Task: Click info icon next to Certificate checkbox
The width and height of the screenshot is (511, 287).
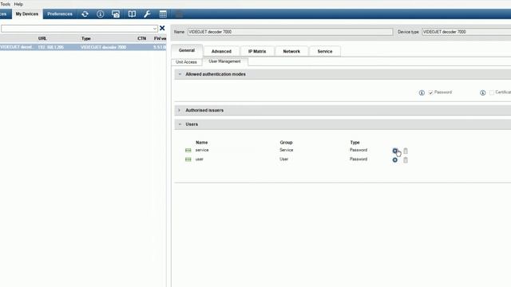Action: 482,92
